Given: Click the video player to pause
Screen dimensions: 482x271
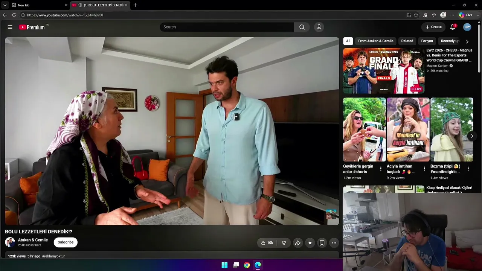Looking at the screenshot, I should [x=172, y=131].
